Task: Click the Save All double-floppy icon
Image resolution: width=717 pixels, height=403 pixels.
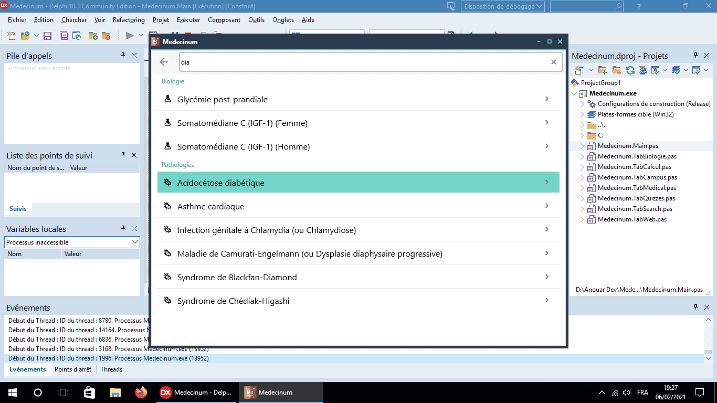Action: 64,36
